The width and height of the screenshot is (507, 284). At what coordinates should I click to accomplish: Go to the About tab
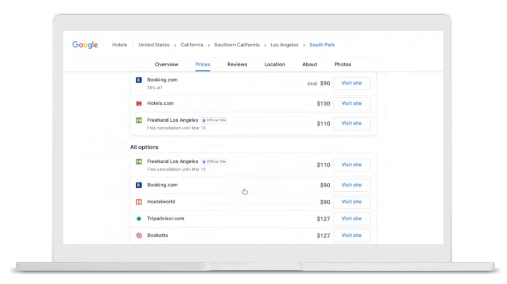point(310,64)
